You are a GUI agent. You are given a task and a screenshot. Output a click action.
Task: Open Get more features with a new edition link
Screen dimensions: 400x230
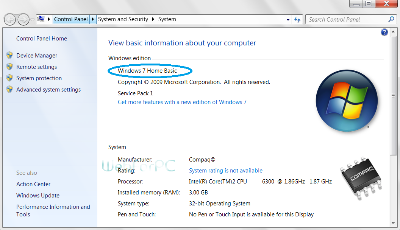(182, 102)
